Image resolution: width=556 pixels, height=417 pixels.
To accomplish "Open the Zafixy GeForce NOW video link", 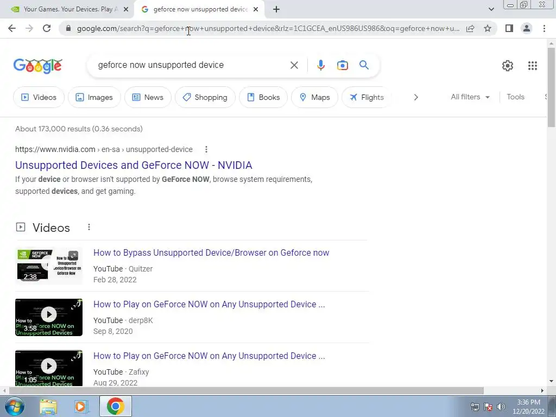I will click(x=209, y=356).
